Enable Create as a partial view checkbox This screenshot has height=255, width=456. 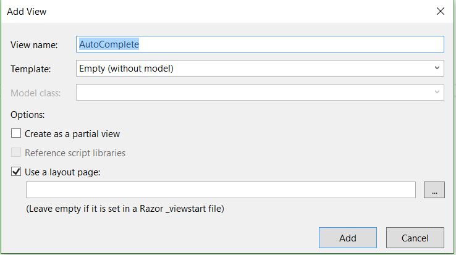pyautogui.click(x=16, y=133)
